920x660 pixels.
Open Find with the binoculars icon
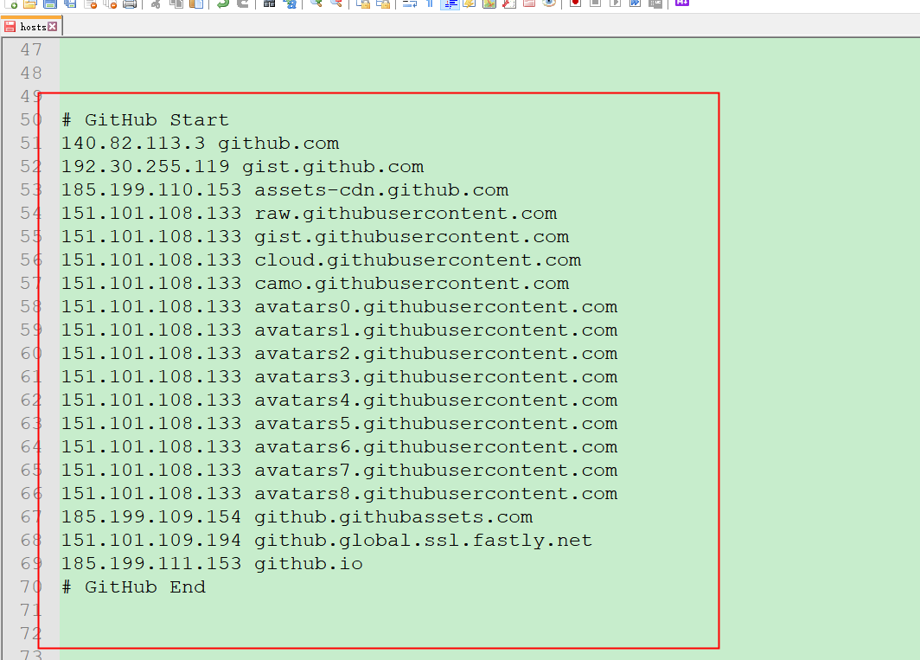pos(269,3)
